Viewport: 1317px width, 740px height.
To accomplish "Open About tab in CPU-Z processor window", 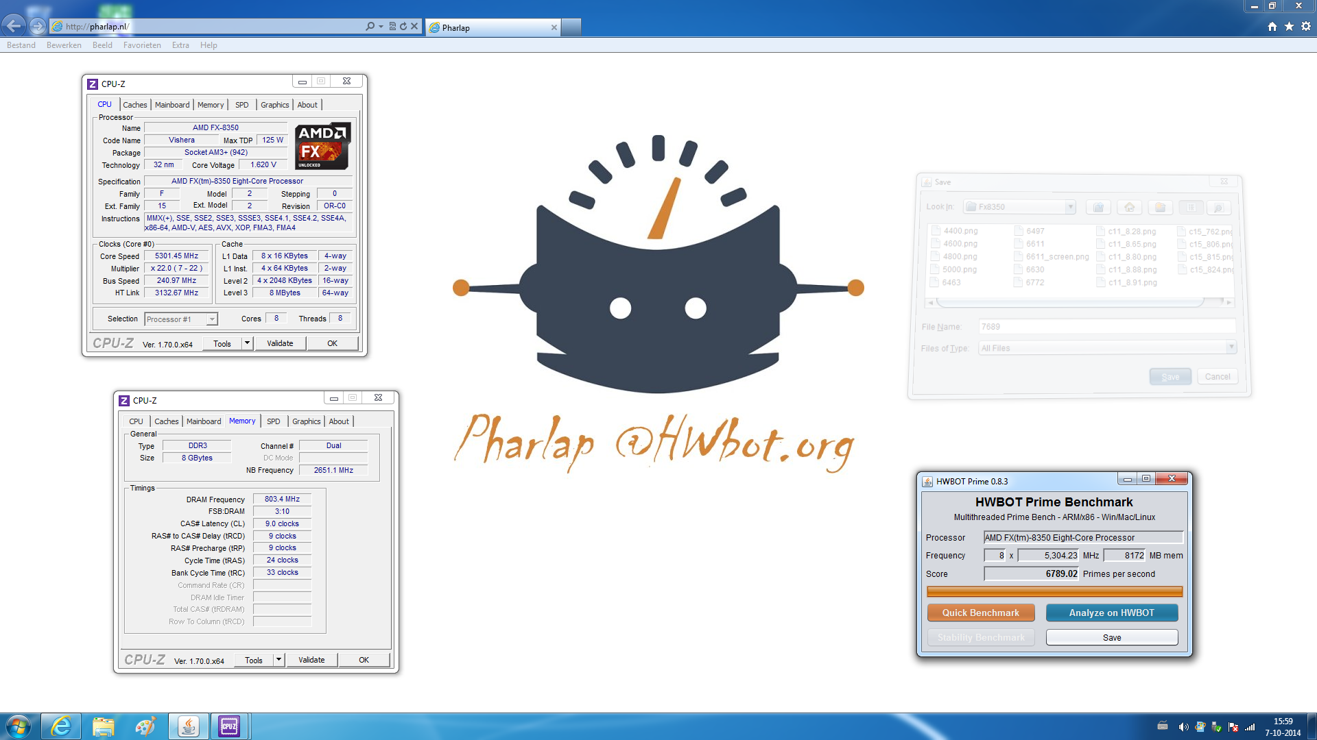I will 307,105.
